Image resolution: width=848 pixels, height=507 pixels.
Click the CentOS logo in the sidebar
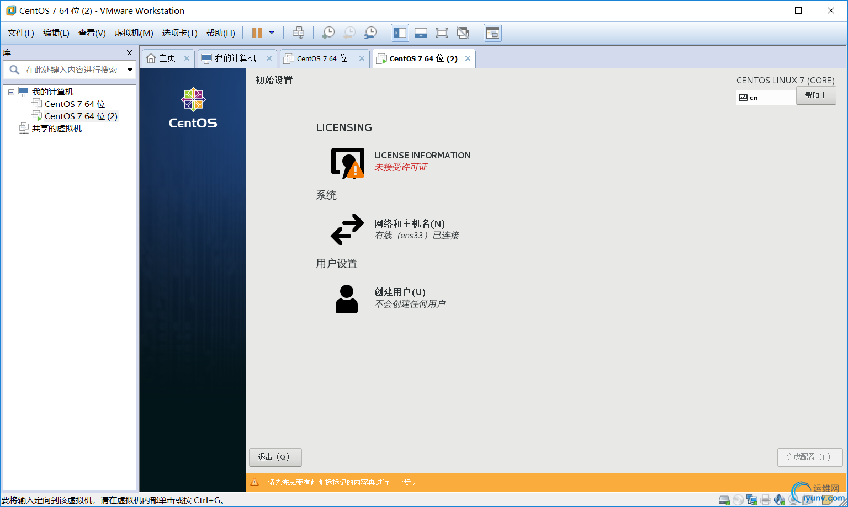[x=193, y=108]
